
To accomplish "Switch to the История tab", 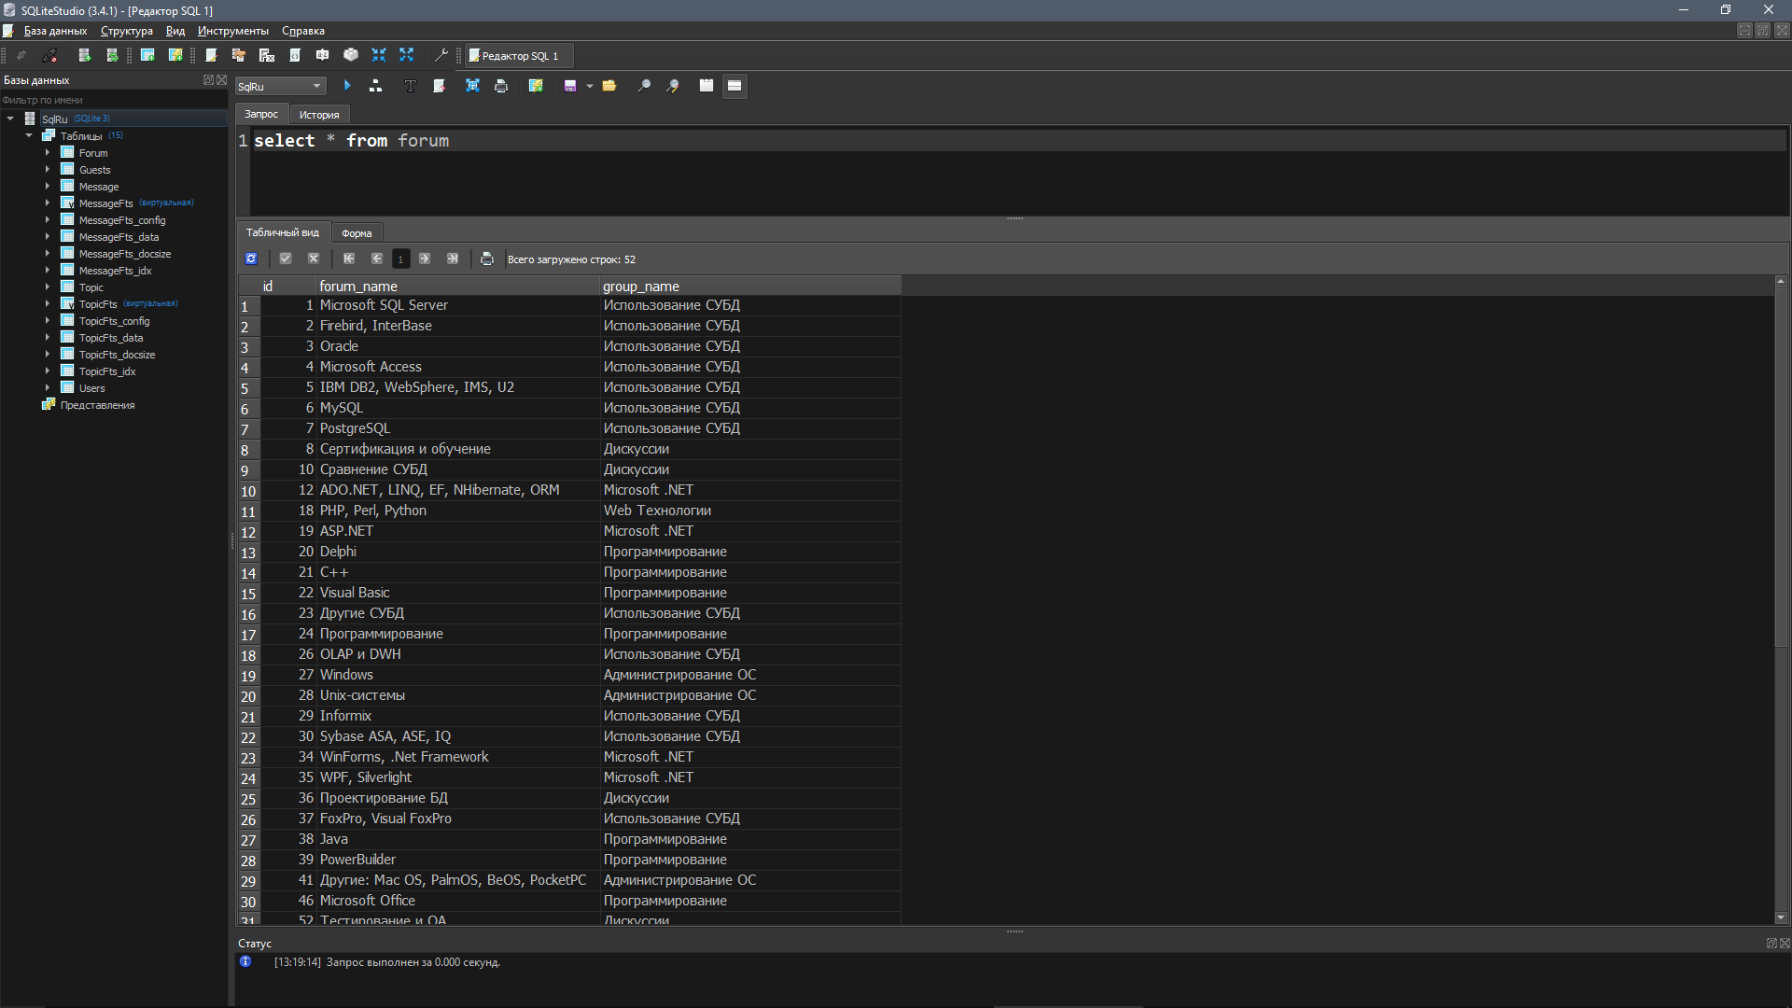I will [319, 114].
